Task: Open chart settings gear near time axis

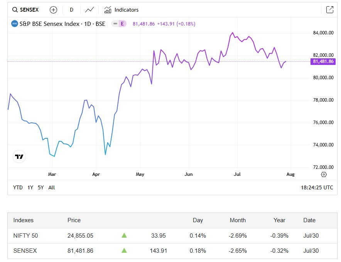Action: (324, 174)
